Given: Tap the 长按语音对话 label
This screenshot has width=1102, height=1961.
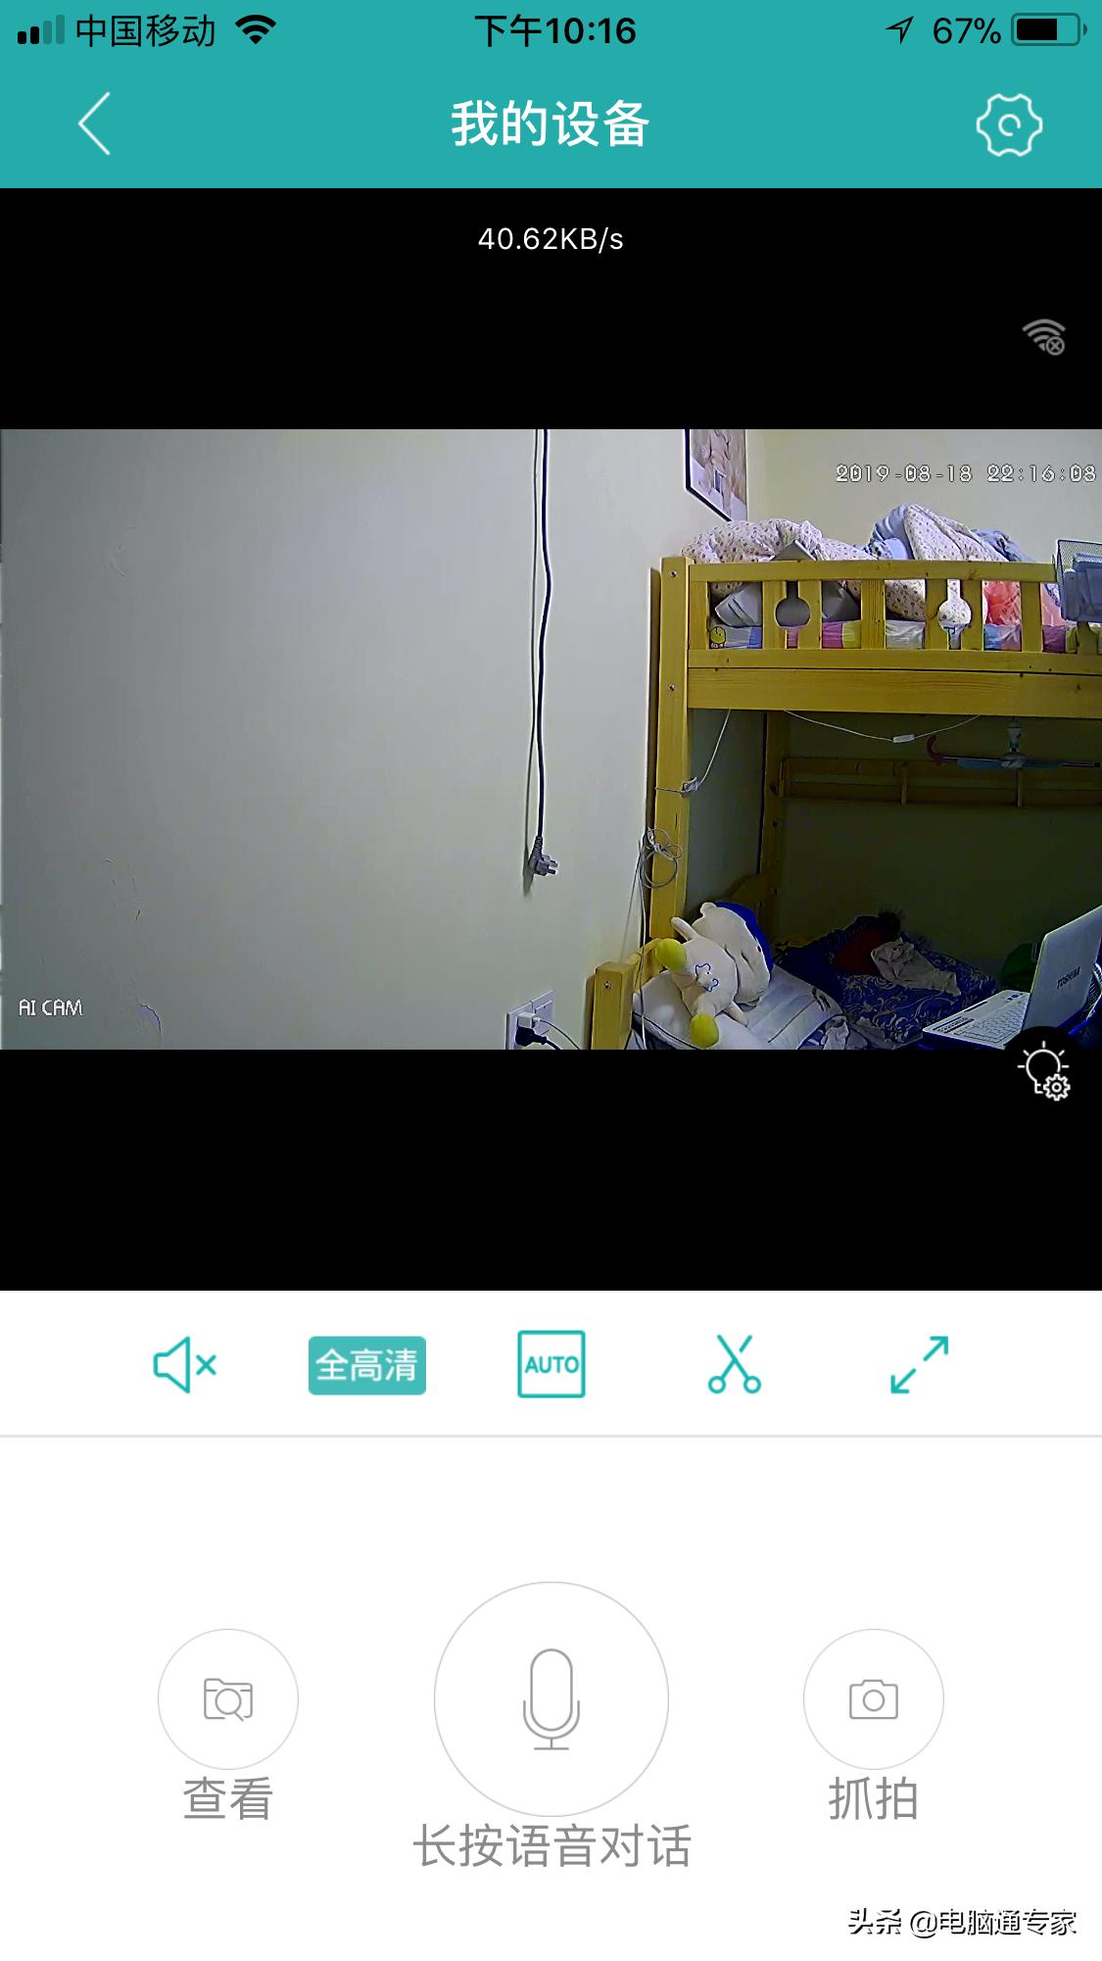Looking at the screenshot, I should [551, 1846].
